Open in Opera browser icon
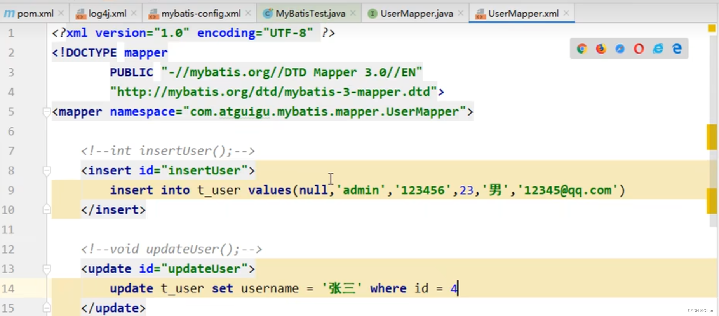 639,48
